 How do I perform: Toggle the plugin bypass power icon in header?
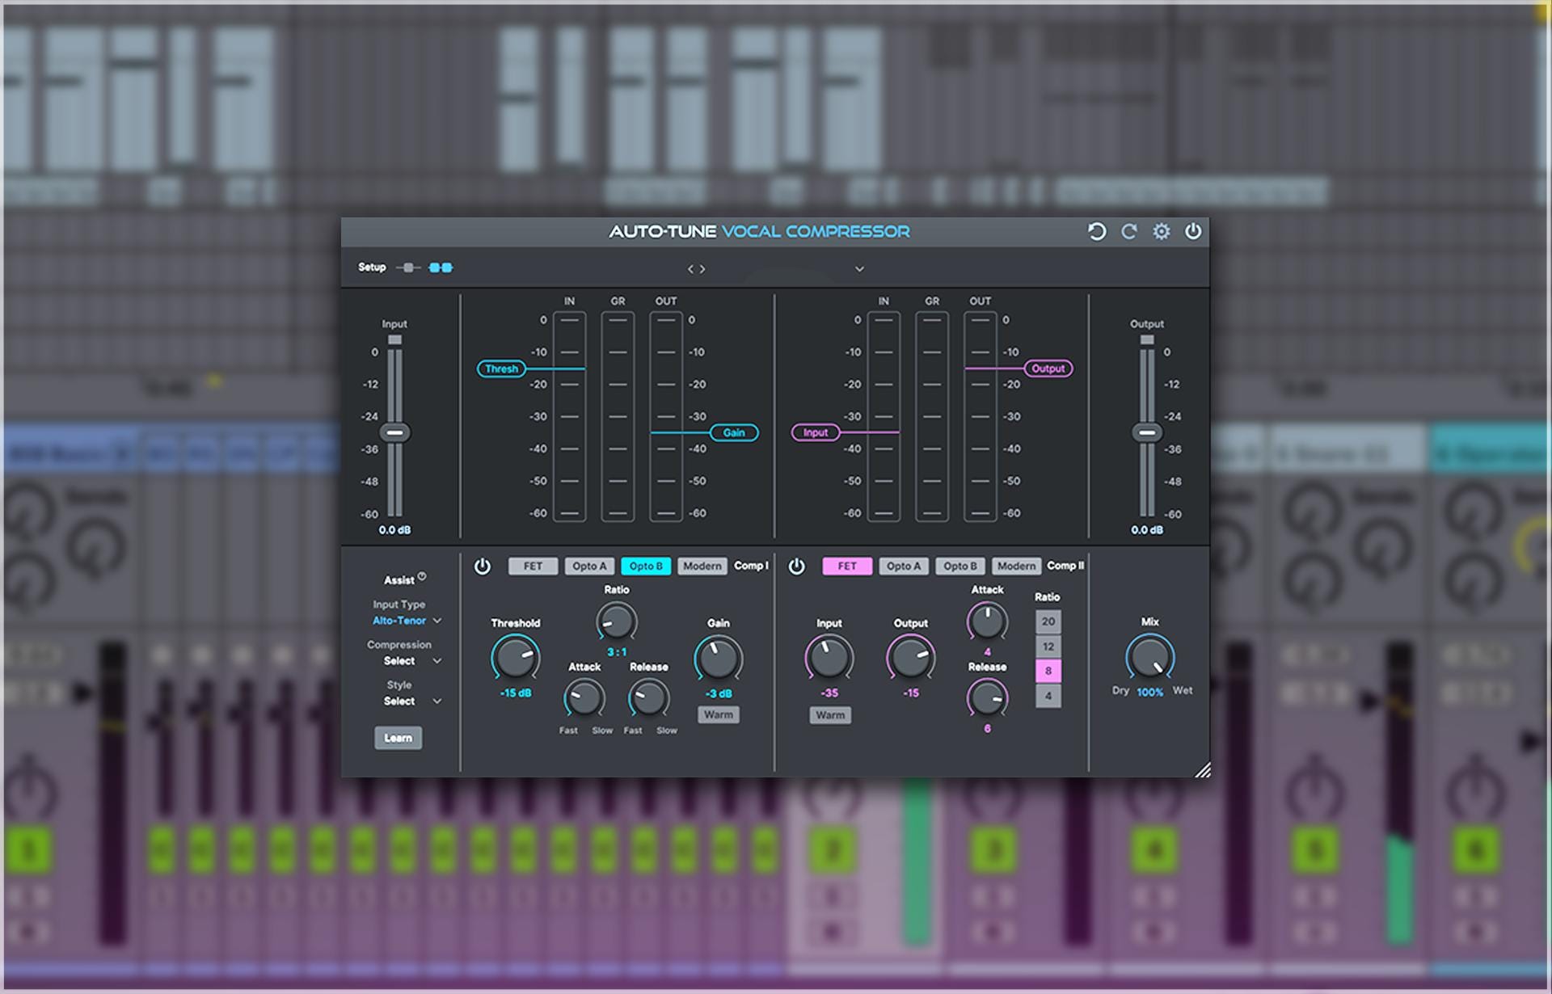(1193, 232)
